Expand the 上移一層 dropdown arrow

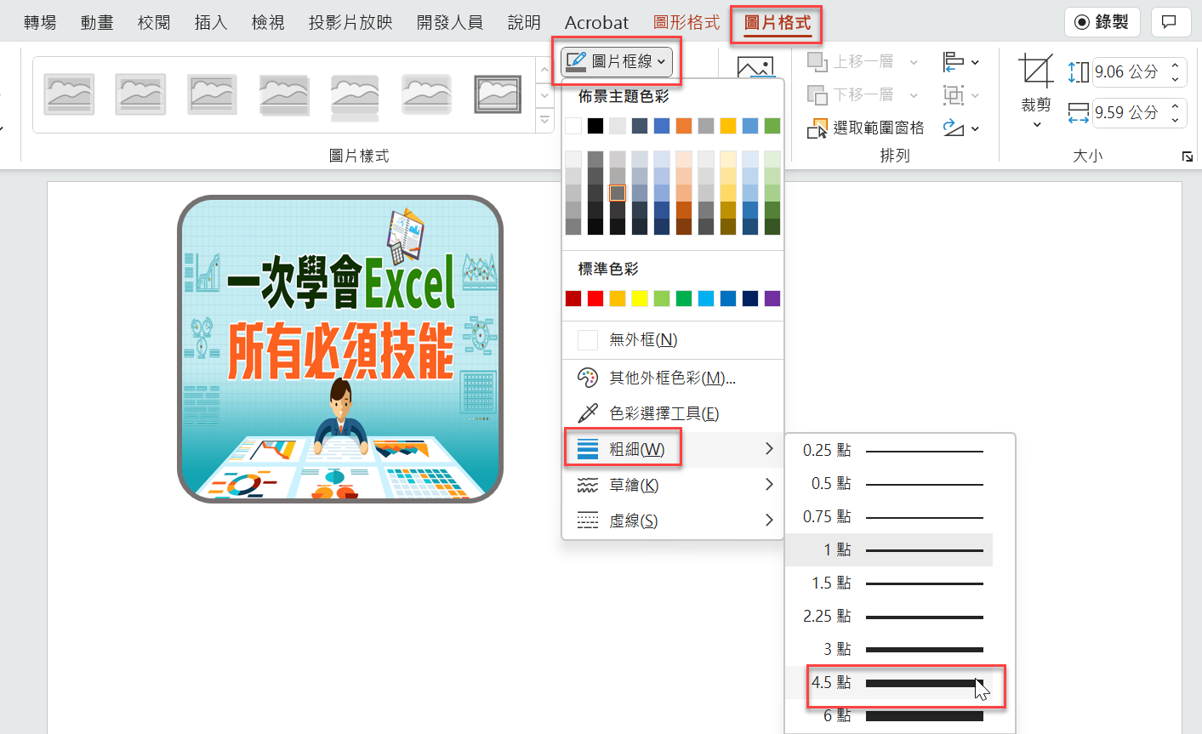pos(914,62)
